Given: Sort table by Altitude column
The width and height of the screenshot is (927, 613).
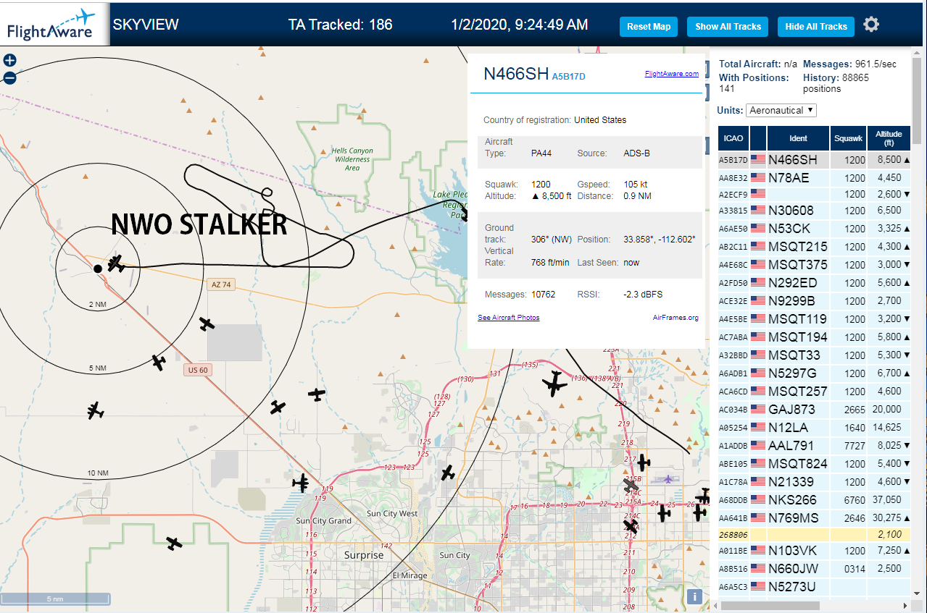Looking at the screenshot, I should (x=889, y=138).
